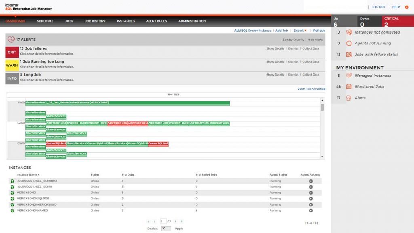The width and height of the screenshot is (414, 233).
Task: Go to first page arrow in pager
Action: 148,221
